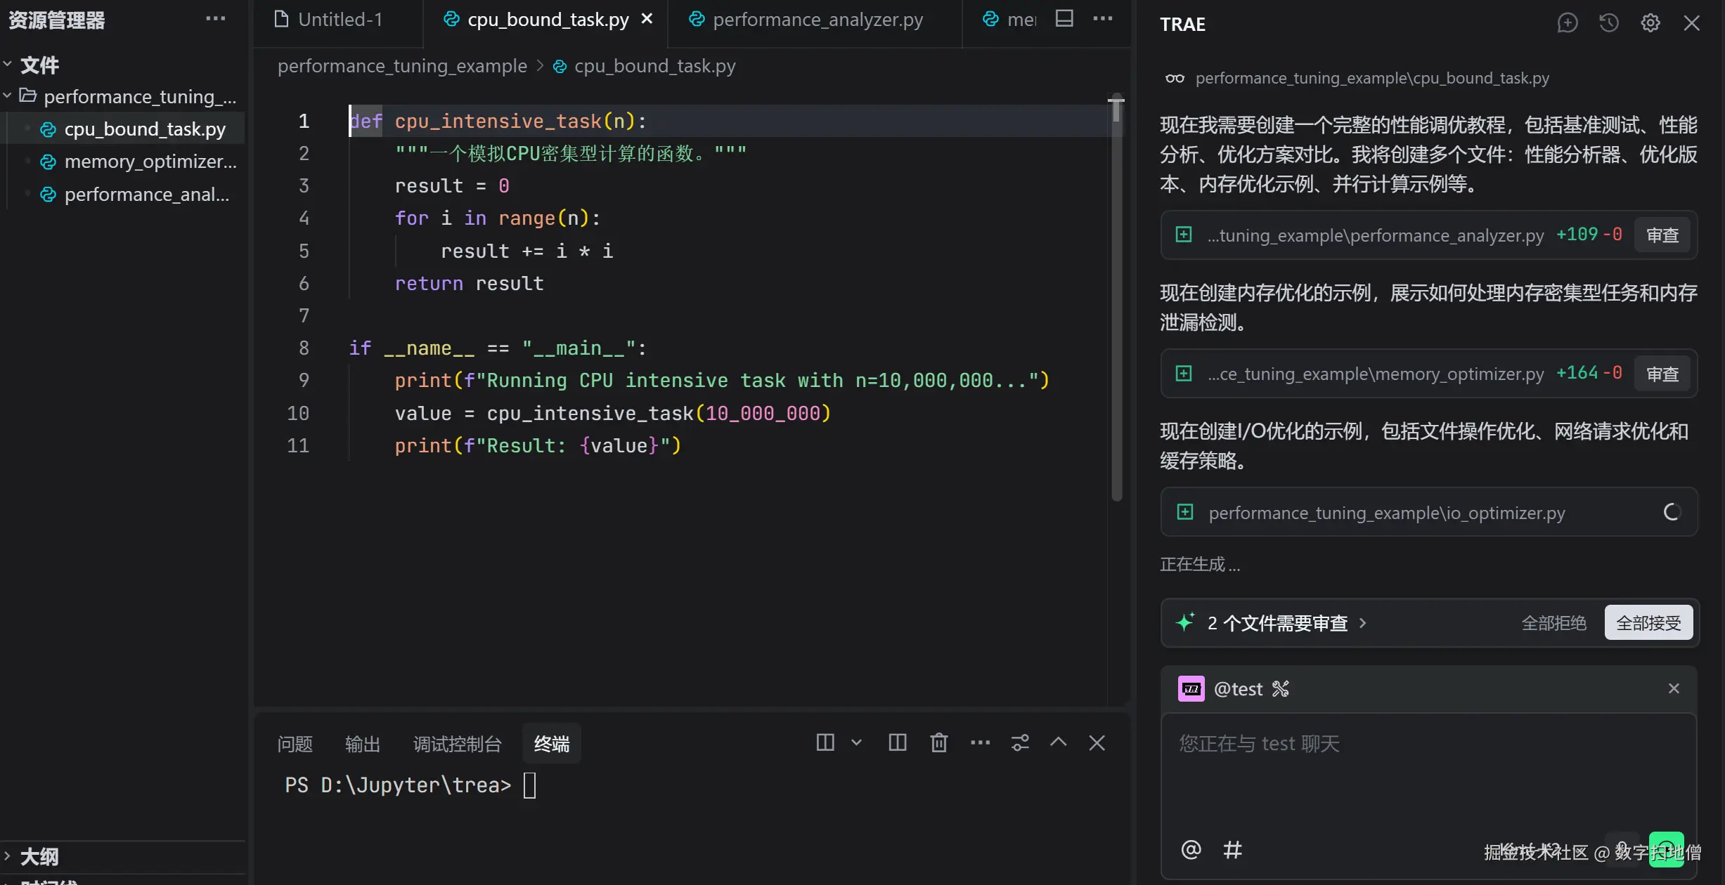The height and width of the screenshot is (885, 1725).
Task: Click the @ mention icon in chat
Action: 1191,850
